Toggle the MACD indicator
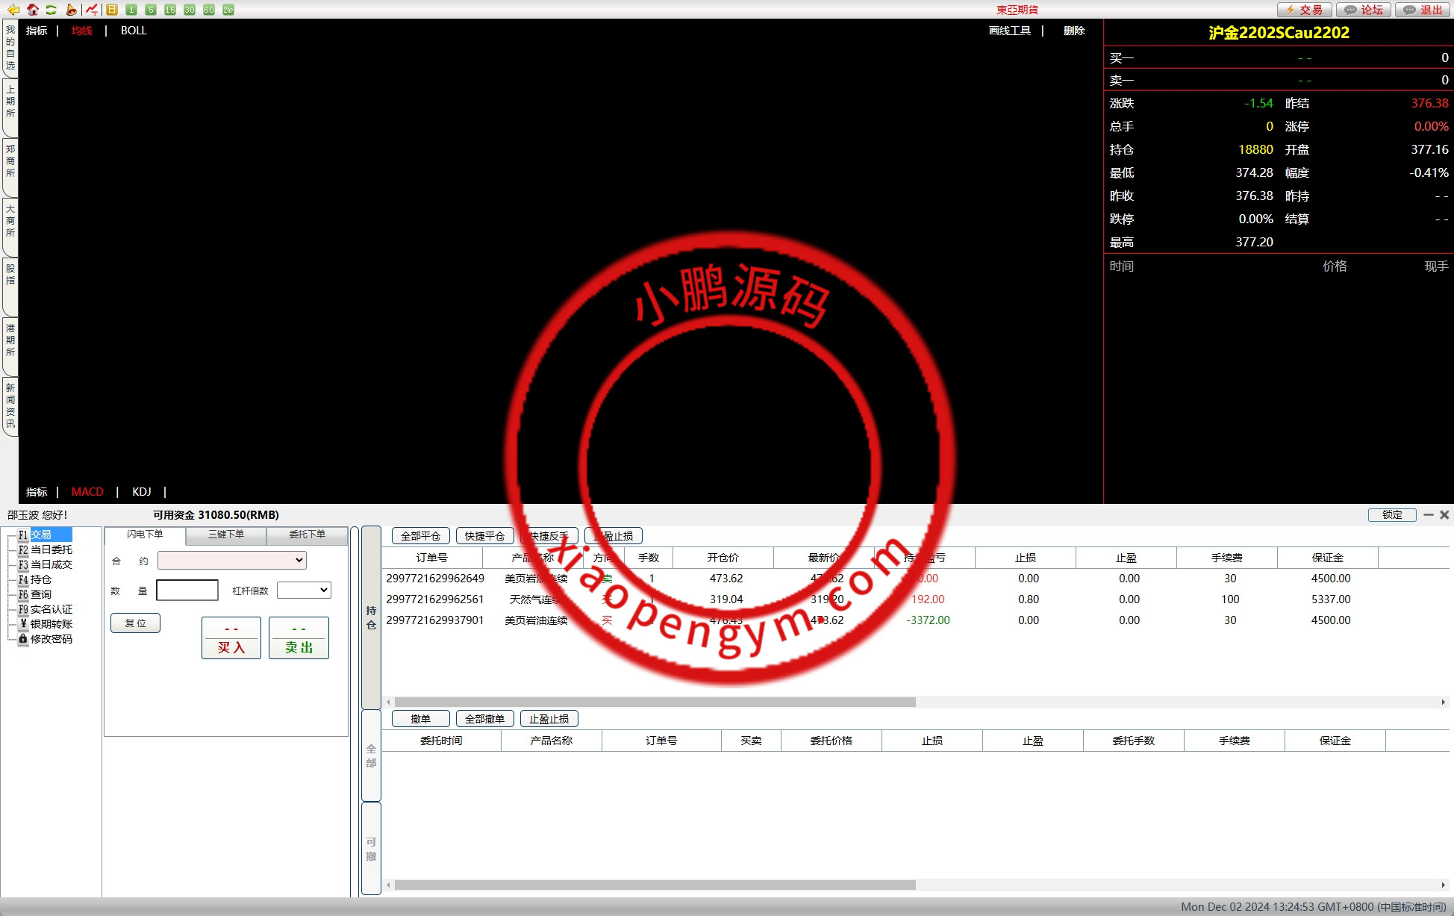This screenshot has height=916, width=1454. (x=87, y=492)
